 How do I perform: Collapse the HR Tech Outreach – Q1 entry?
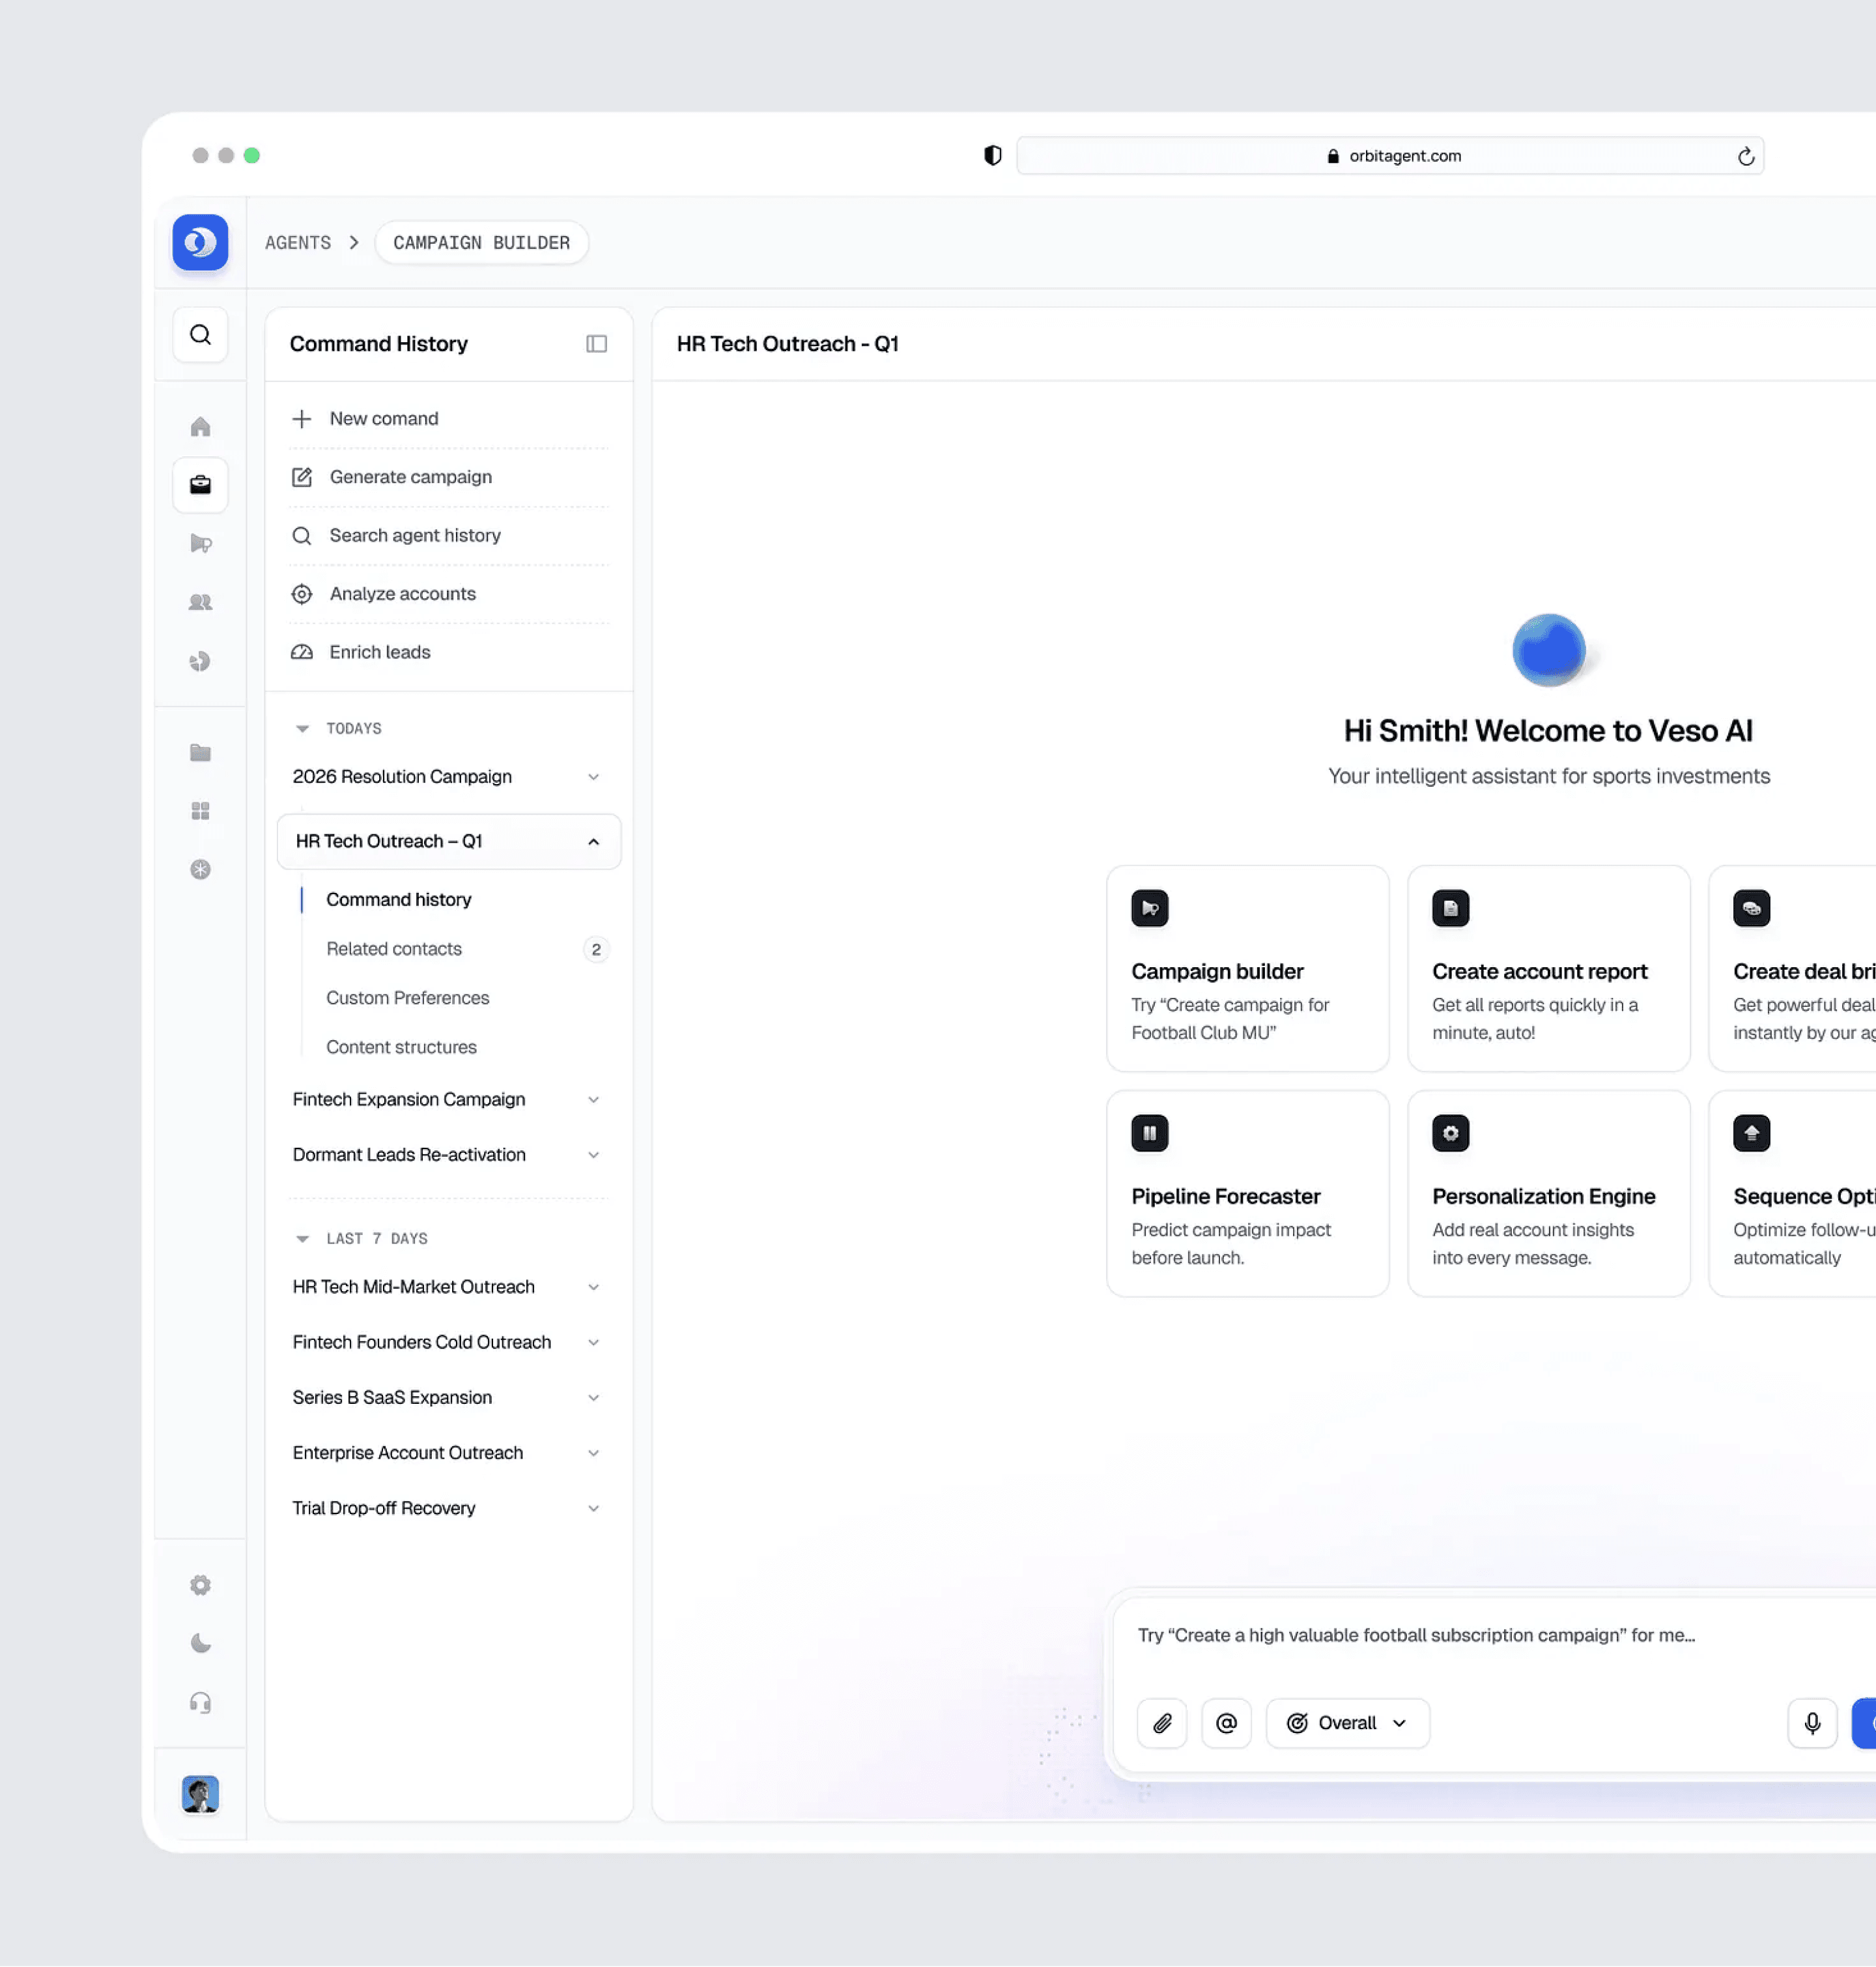pos(593,841)
